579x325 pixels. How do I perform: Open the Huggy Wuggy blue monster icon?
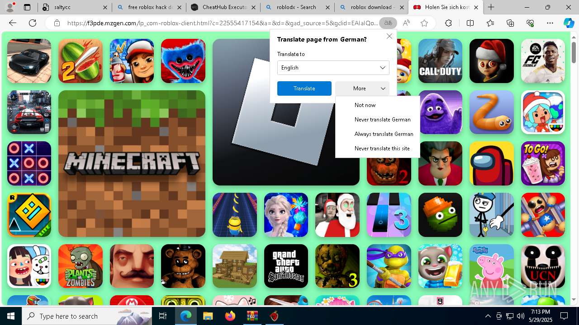pos(183,61)
